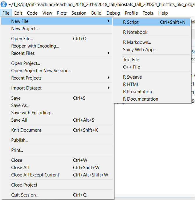This screenshot has height=200, width=195.
Task: Expand the Recent Projects submenu
Action: [x=56, y=78]
